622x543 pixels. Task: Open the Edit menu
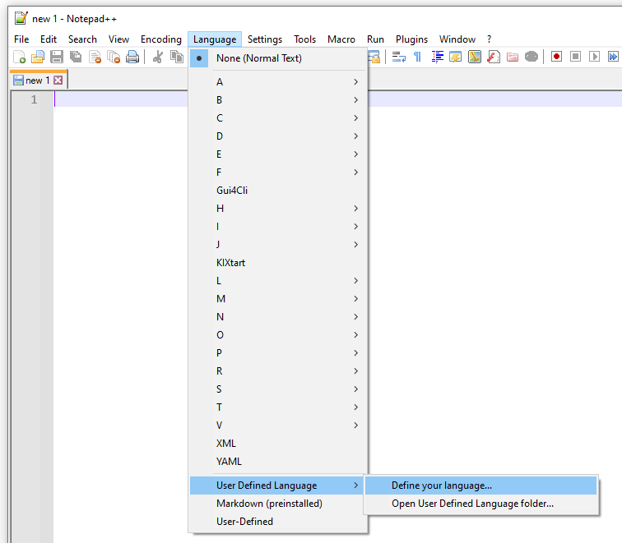coord(49,39)
